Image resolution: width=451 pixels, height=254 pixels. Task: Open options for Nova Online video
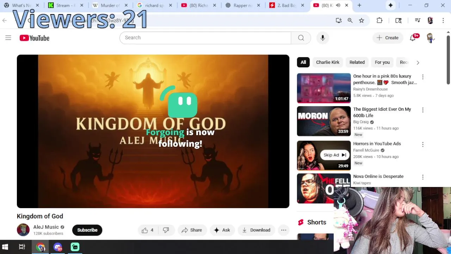tap(423, 177)
